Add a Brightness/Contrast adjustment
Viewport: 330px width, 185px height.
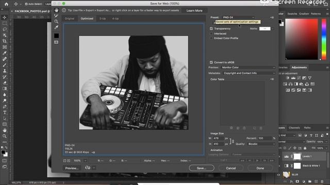tap(288, 78)
